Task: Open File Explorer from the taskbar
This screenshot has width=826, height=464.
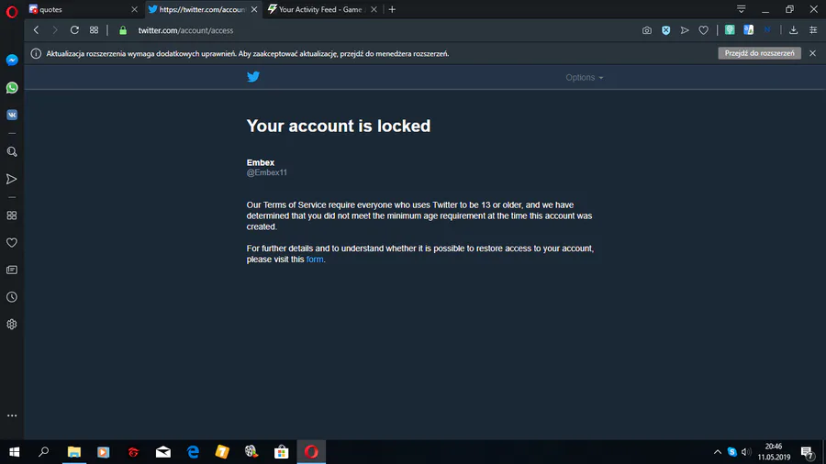Action: coord(74,452)
